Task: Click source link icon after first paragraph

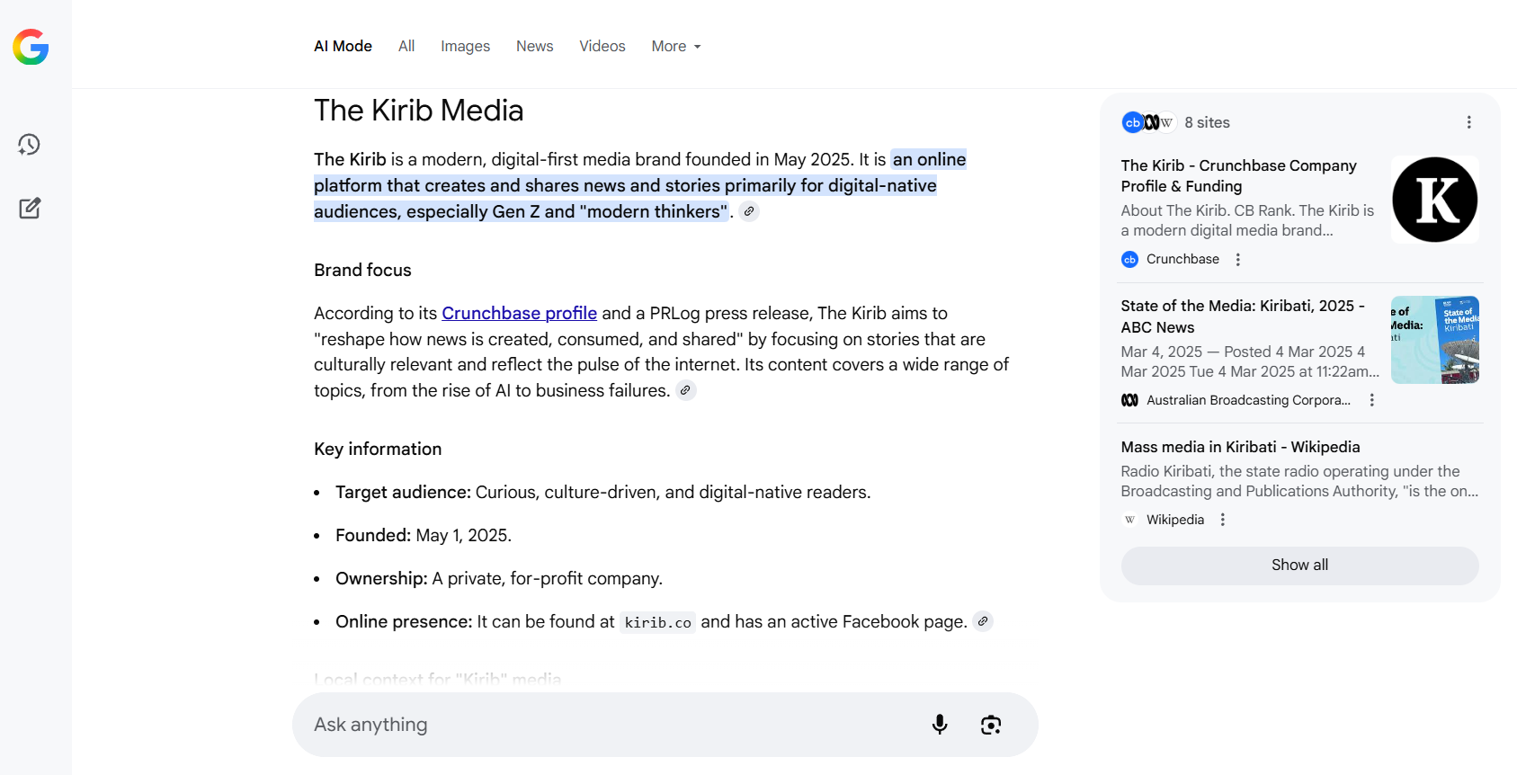Action: (749, 211)
